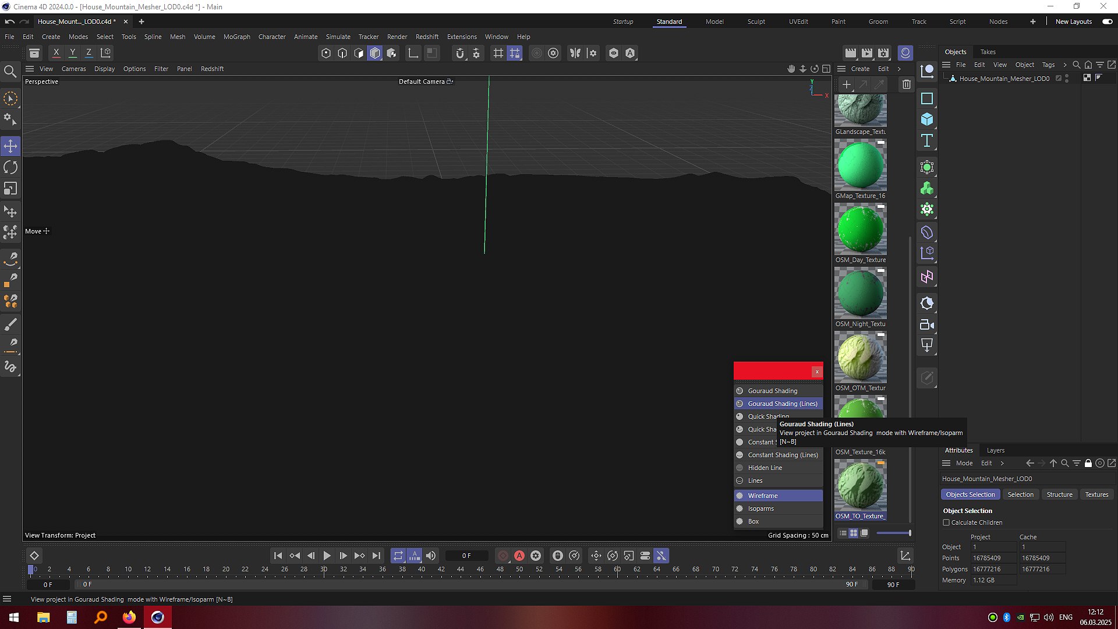The image size is (1118, 629).
Task: Select House_Mountain_Mesher_LOD0 in Objects list
Action: coord(1004,79)
